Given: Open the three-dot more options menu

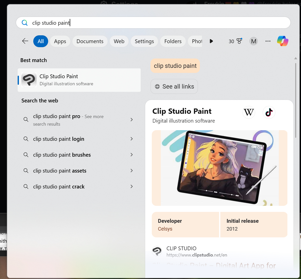Looking at the screenshot, I should pyautogui.click(x=268, y=41).
